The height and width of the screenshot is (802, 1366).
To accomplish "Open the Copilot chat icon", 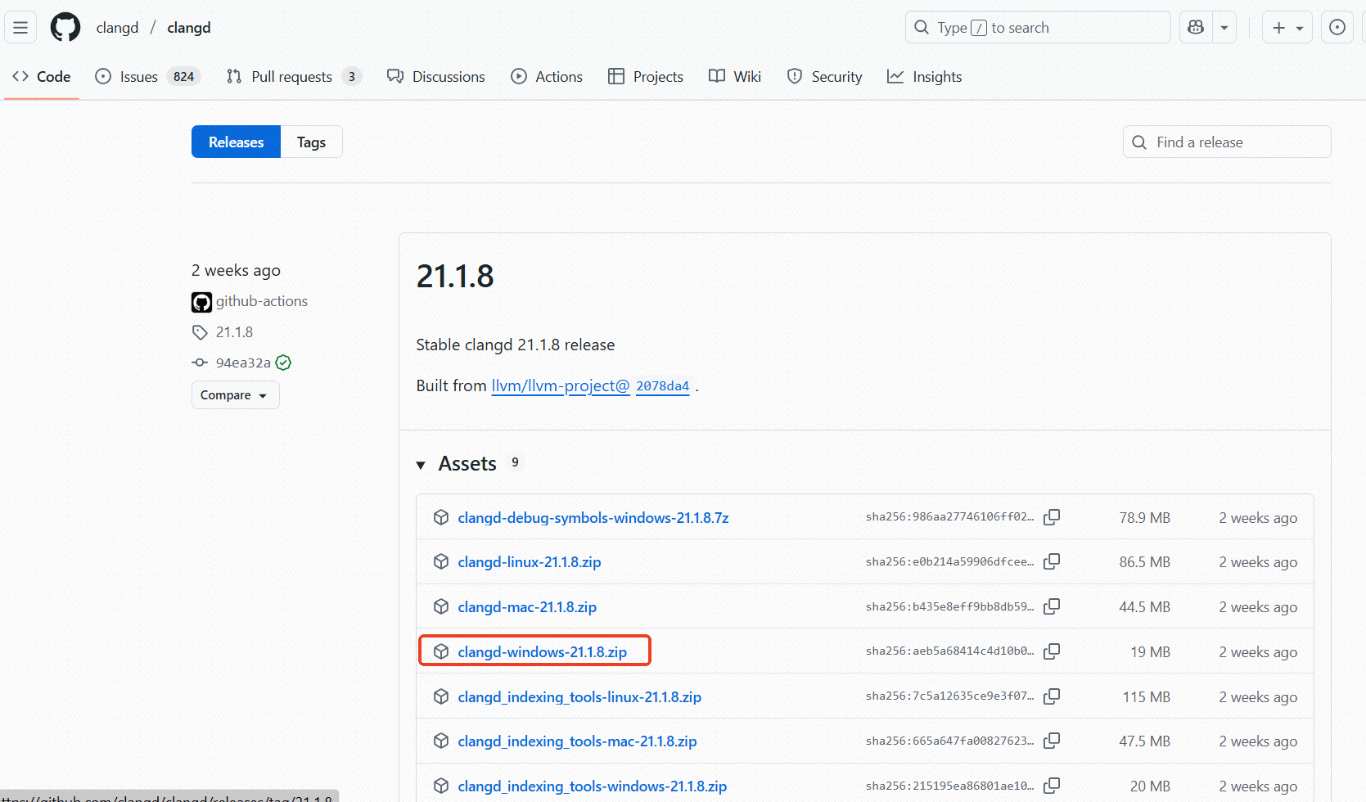I will [1196, 28].
